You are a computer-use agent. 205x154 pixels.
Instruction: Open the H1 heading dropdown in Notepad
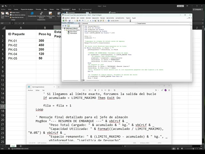click(85, 90)
